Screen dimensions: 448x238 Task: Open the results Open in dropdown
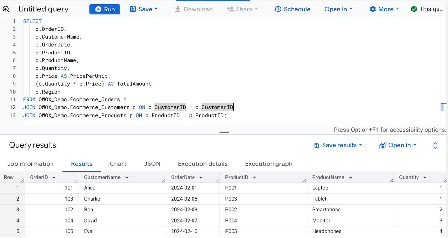tap(397, 145)
